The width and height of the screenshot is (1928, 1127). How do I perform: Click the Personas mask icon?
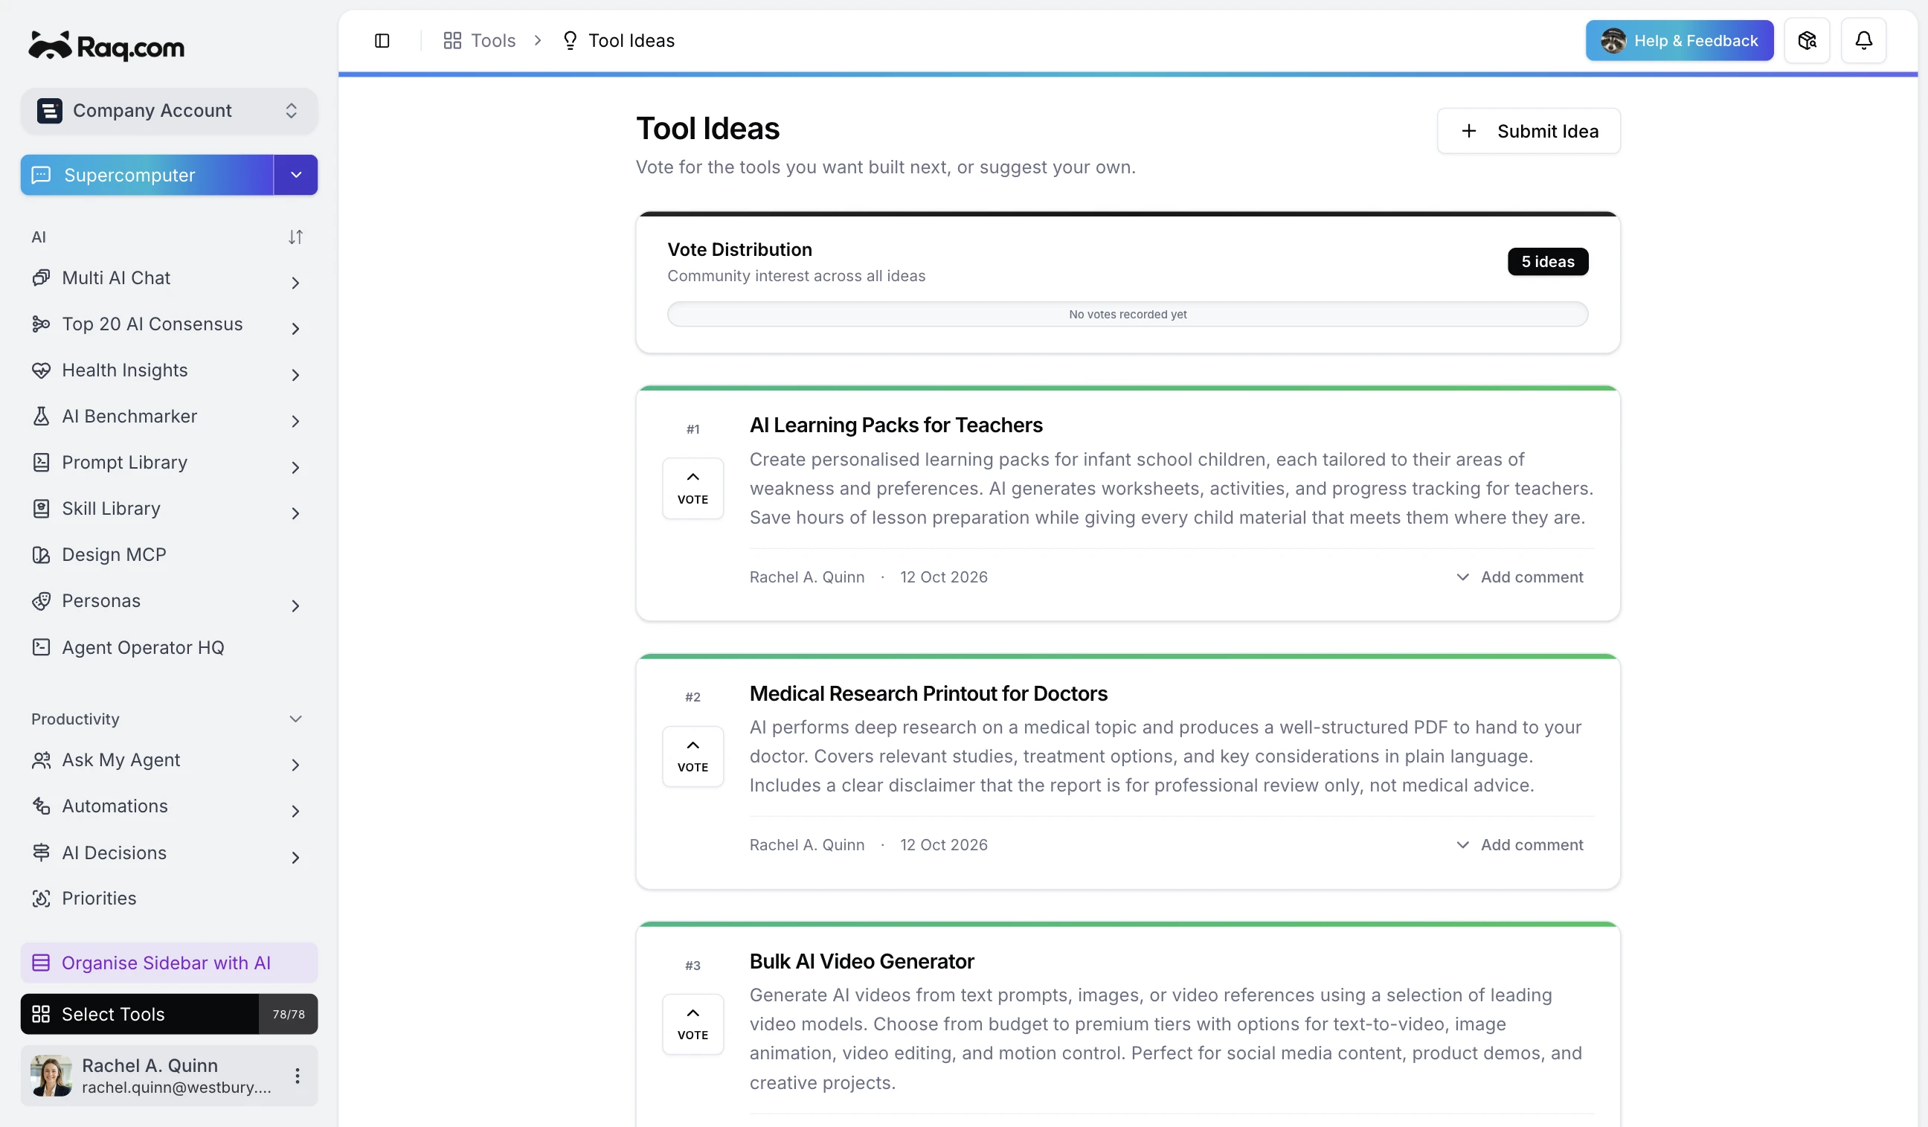click(42, 600)
